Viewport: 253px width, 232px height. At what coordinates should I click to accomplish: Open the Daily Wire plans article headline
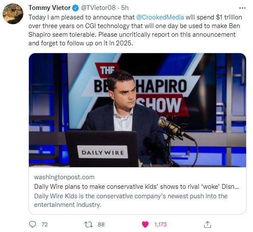[x=137, y=187]
